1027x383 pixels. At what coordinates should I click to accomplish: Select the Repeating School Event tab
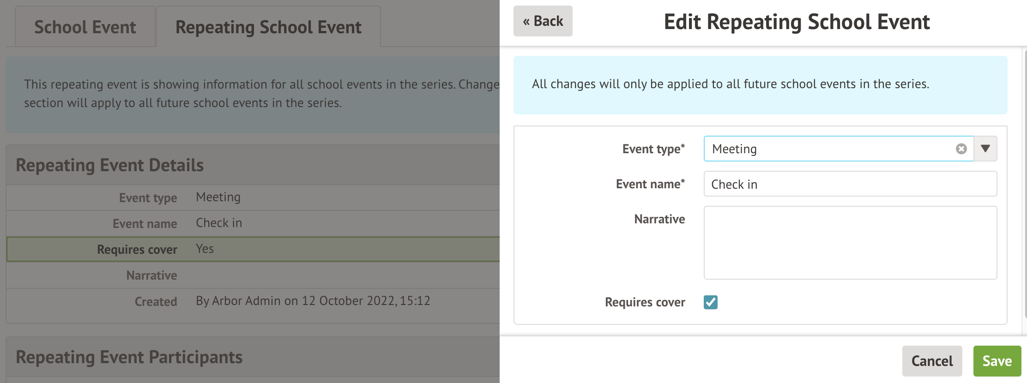[268, 27]
